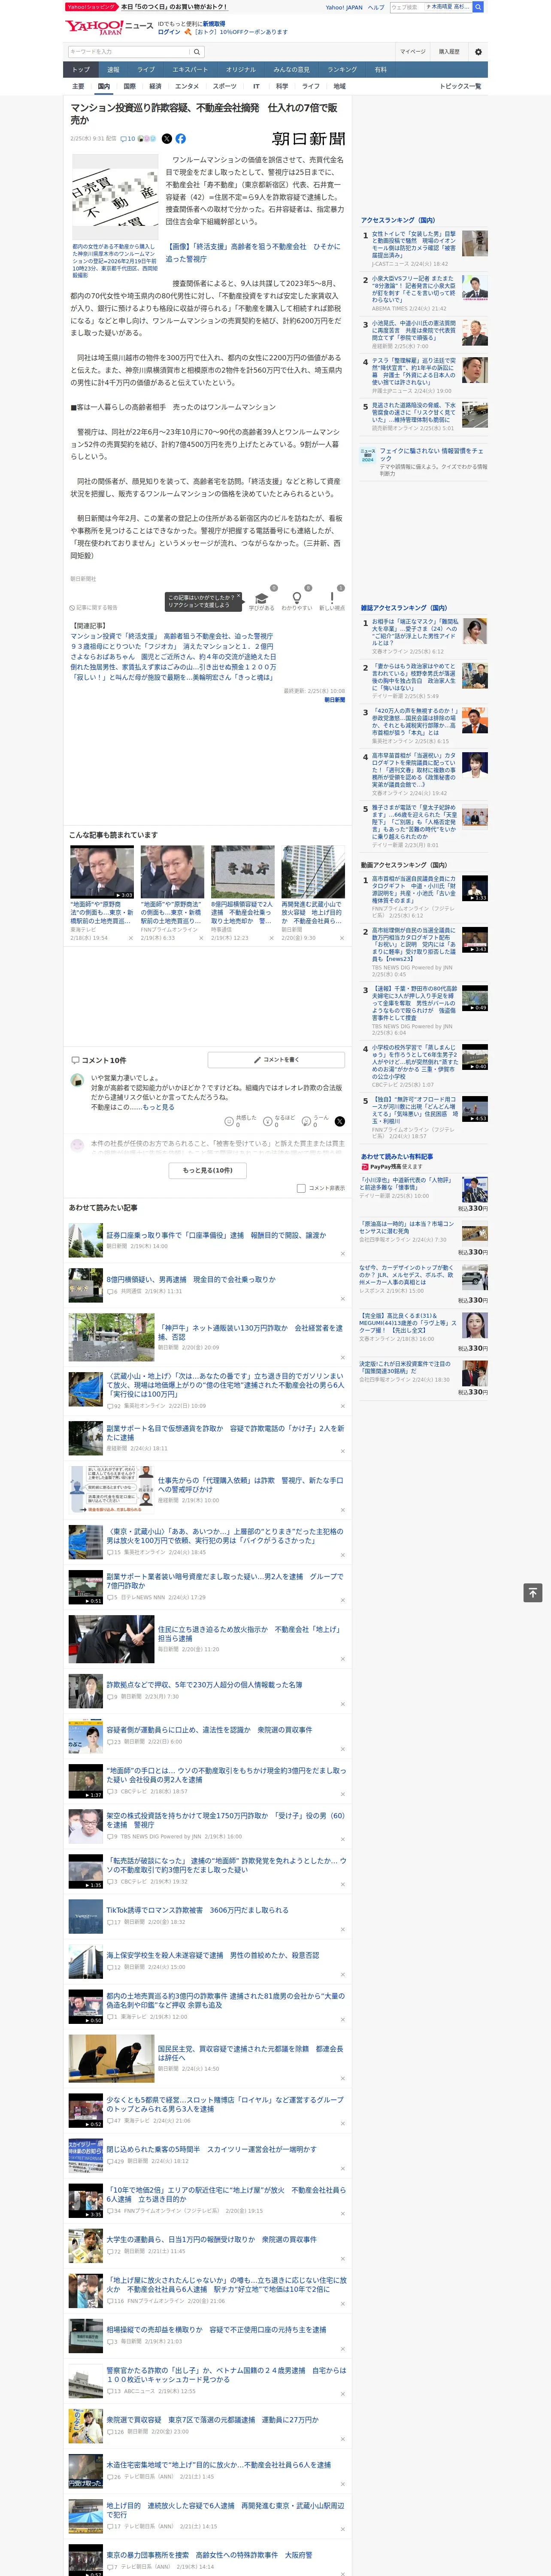Image resolution: width=551 pixels, height=2576 pixels.
Task: Open the マイページ link
Action: pos(412,51)
